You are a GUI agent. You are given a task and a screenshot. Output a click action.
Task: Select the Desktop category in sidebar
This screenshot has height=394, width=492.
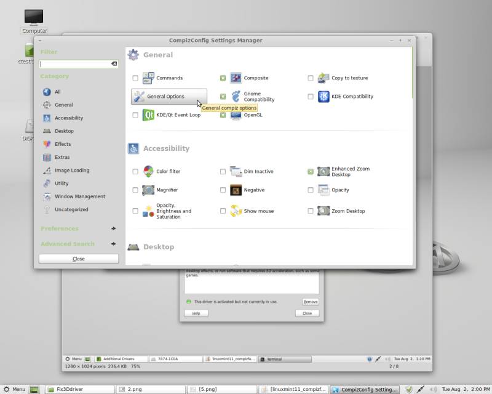58,131
